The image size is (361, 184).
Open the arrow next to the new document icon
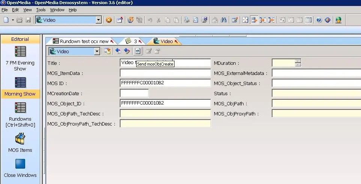tap(13, 20)
